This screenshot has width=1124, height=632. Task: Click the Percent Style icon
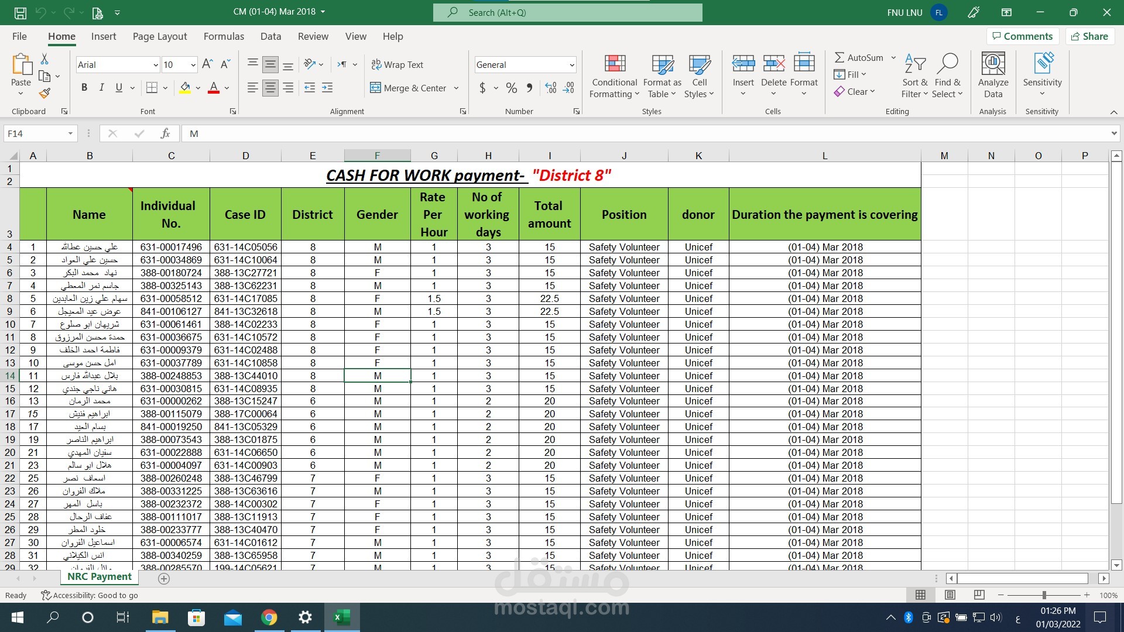(x=511, y=88)
